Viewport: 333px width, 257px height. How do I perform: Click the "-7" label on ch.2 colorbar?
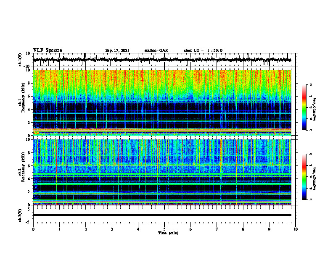pyautogui.click(x=310, y=199)
